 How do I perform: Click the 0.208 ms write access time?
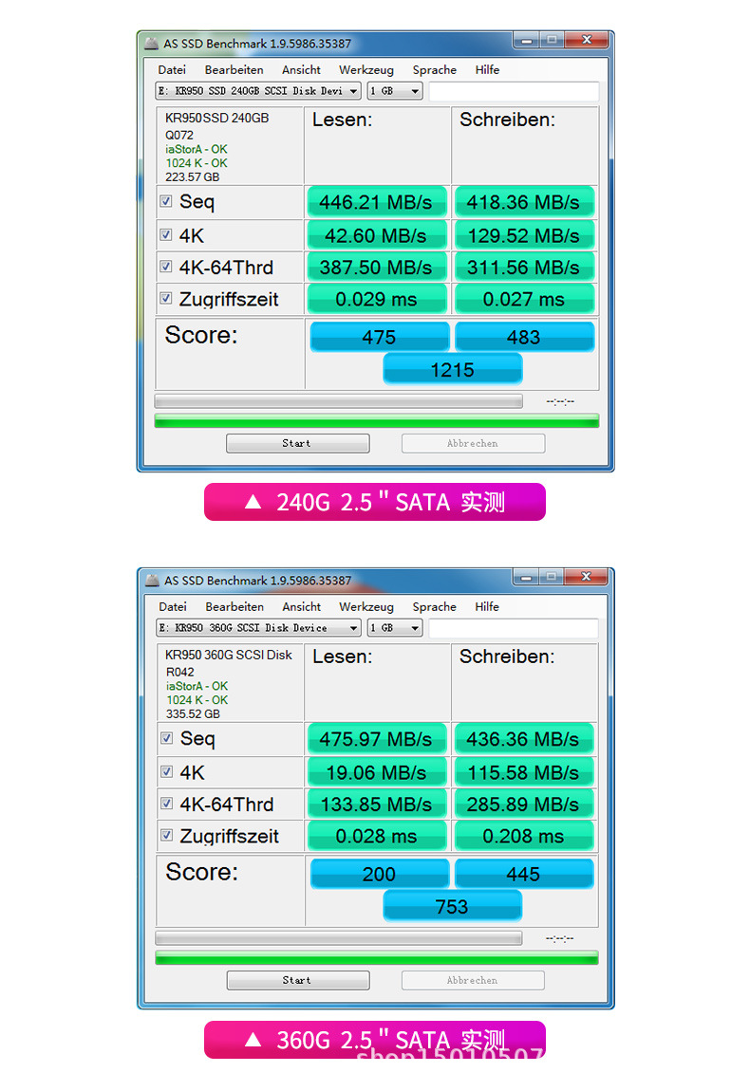[x=524, y=836]
